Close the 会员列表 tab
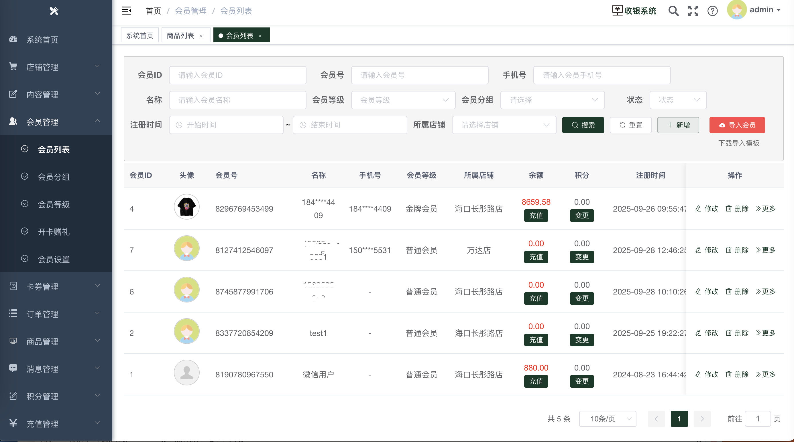Image resolution: width=794 pixels, height=442 pixels. 260,36
